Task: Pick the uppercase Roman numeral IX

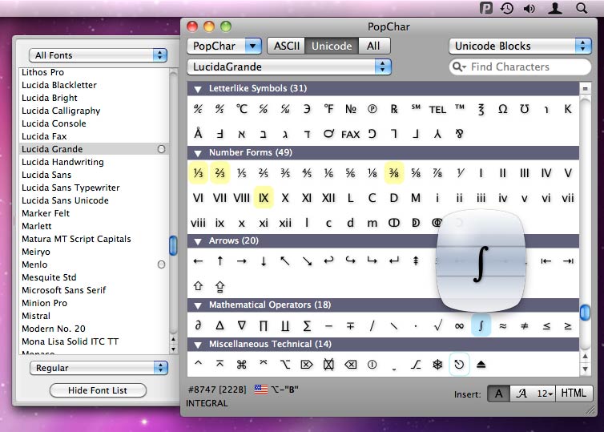Action: [x=264, y=198]
